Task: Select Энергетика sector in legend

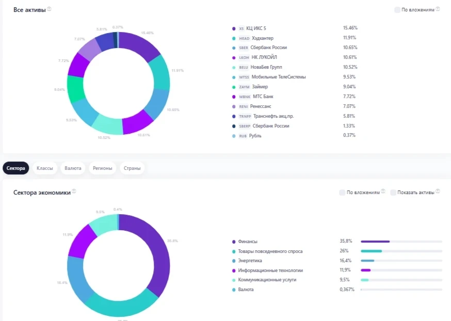Action: [x=250, y=260]
